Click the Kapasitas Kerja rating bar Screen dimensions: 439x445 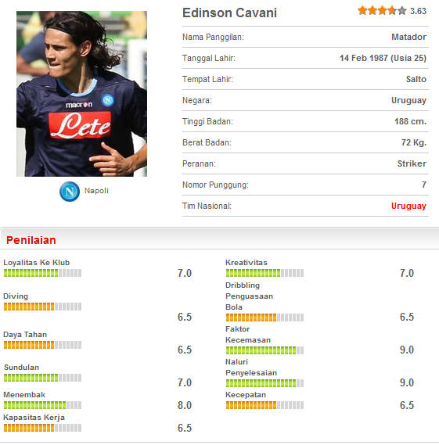pos(42,428)
